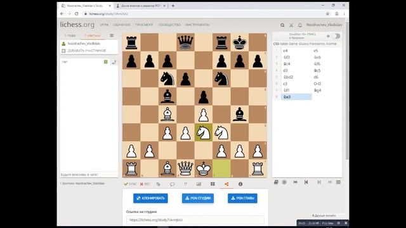Open the Chrome three-dot menu

coord(344,14)
